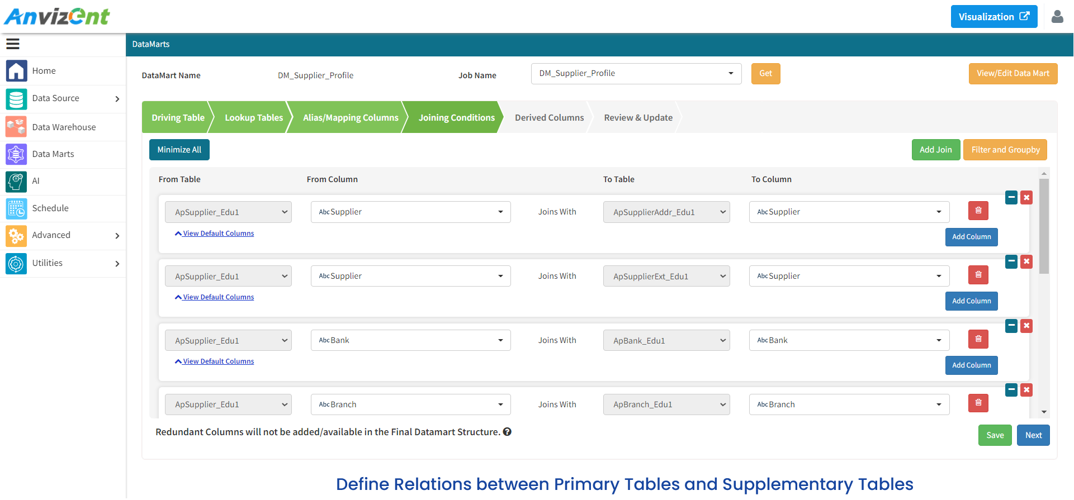Screen dimensions: 1074x500
Task: Open To Table ApBranch_Edu1 dropdown
Action: tap(666, 404)
